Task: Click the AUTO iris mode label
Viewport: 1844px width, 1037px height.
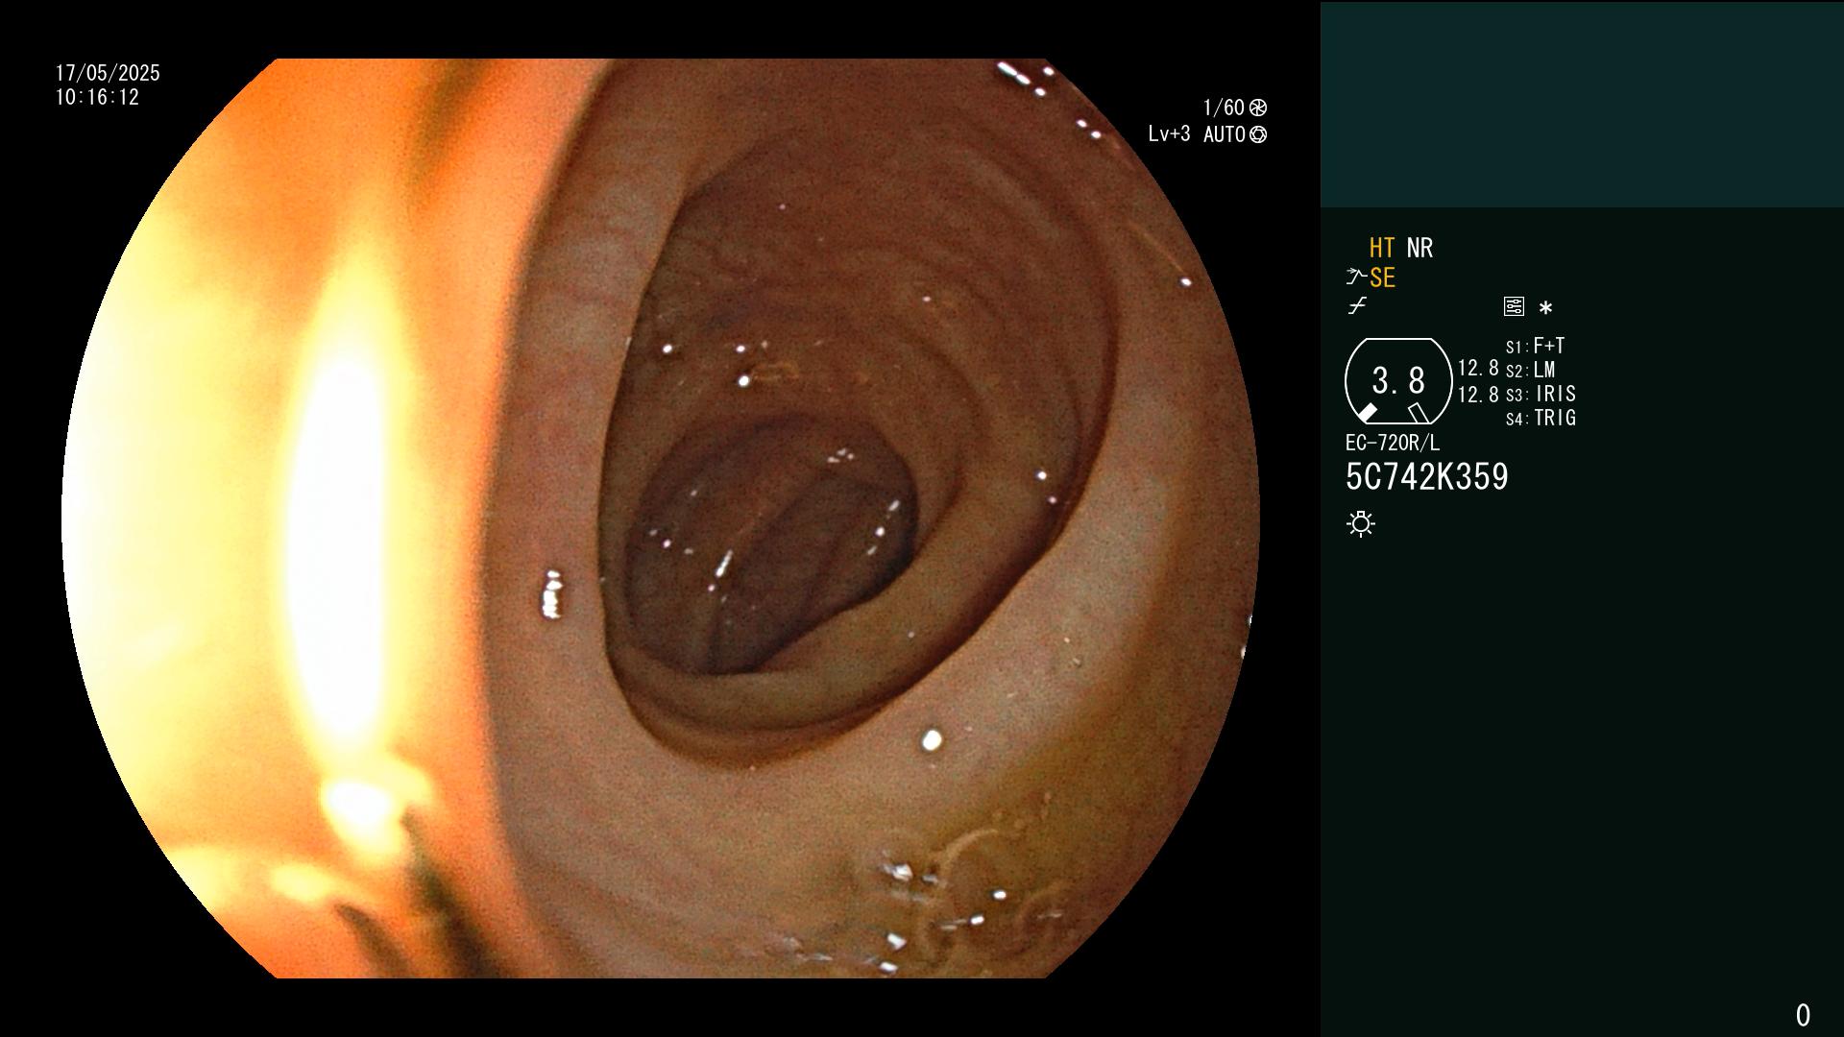Action: coord(1225,134)
